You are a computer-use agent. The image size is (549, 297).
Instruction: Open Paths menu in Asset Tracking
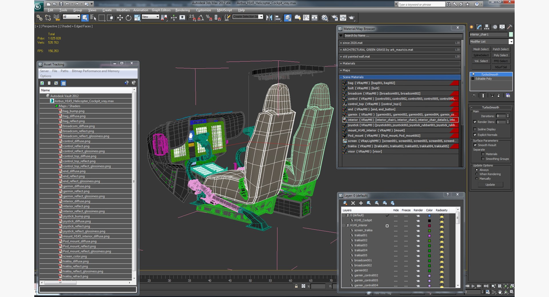coord(64,71)
